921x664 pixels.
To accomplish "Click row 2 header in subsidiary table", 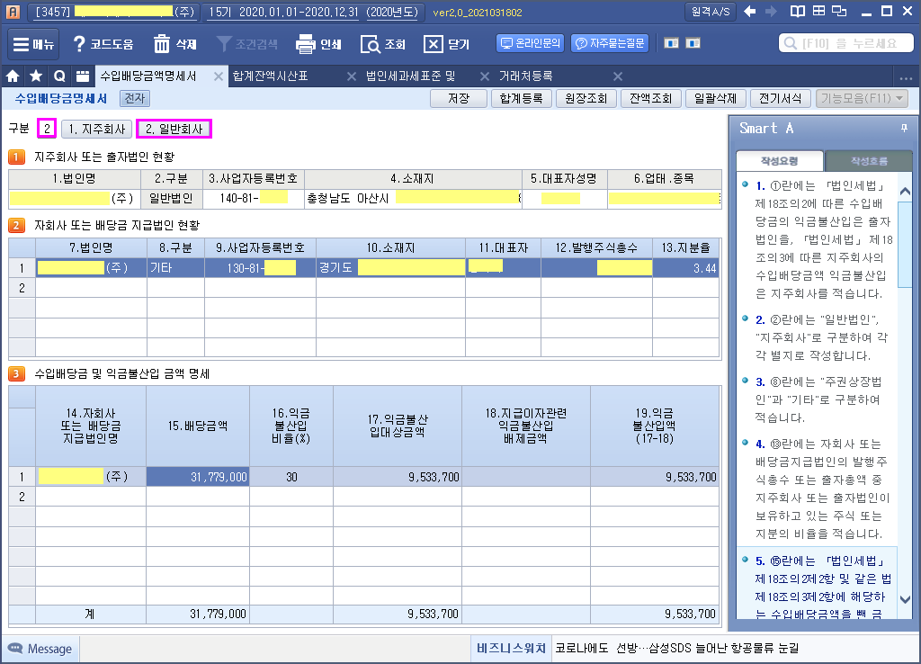I will point(22,288).
